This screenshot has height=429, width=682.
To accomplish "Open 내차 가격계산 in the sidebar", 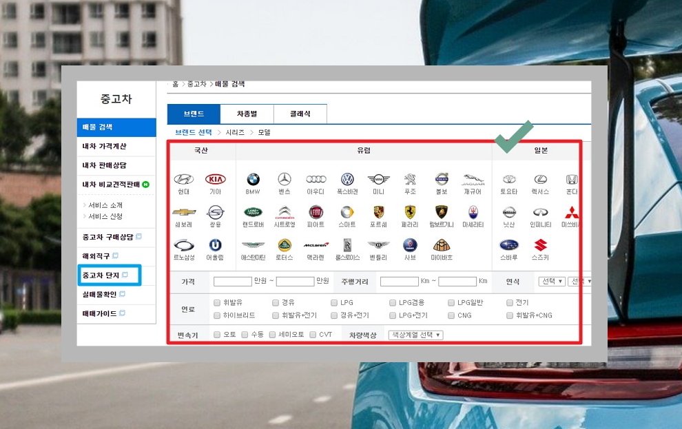I will (x=116, y=147).
